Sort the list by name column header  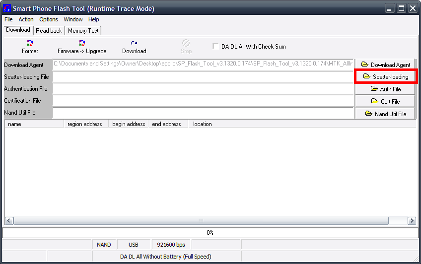tap(34, 124)
